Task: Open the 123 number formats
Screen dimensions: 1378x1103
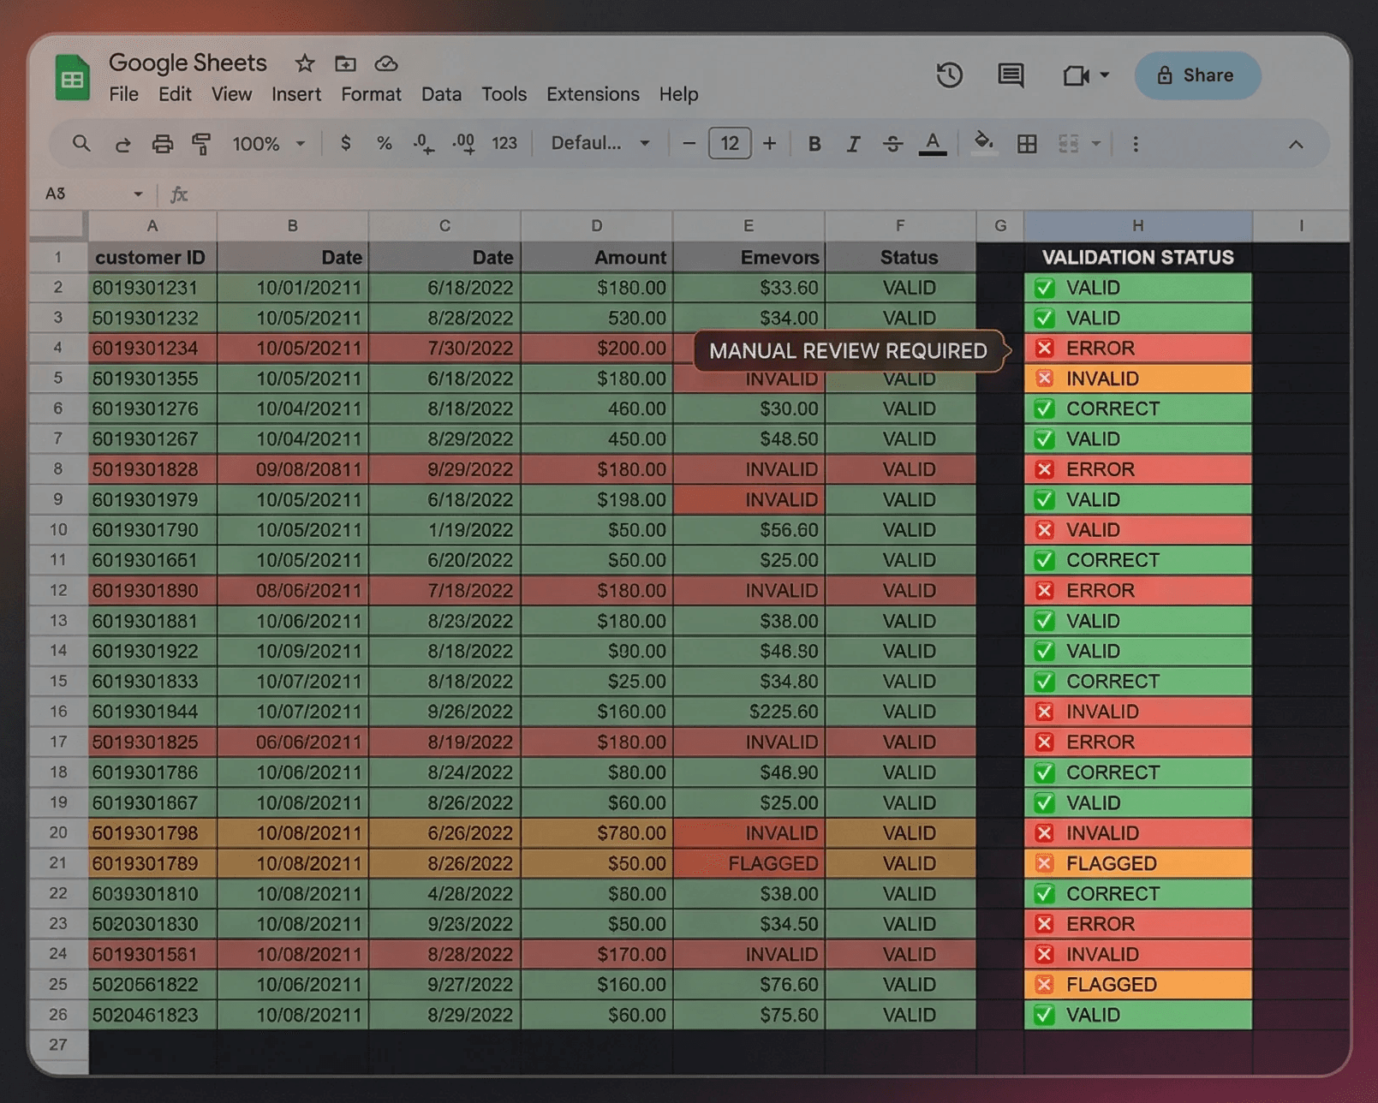Action: [x=504, y=143]
